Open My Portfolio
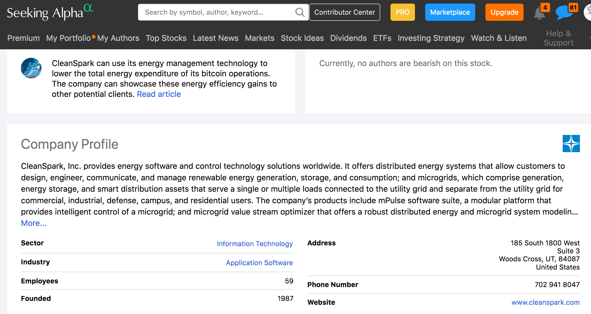The width and height of the screenshot is (591, 314). pyautogui.click(x=68, y=38)
